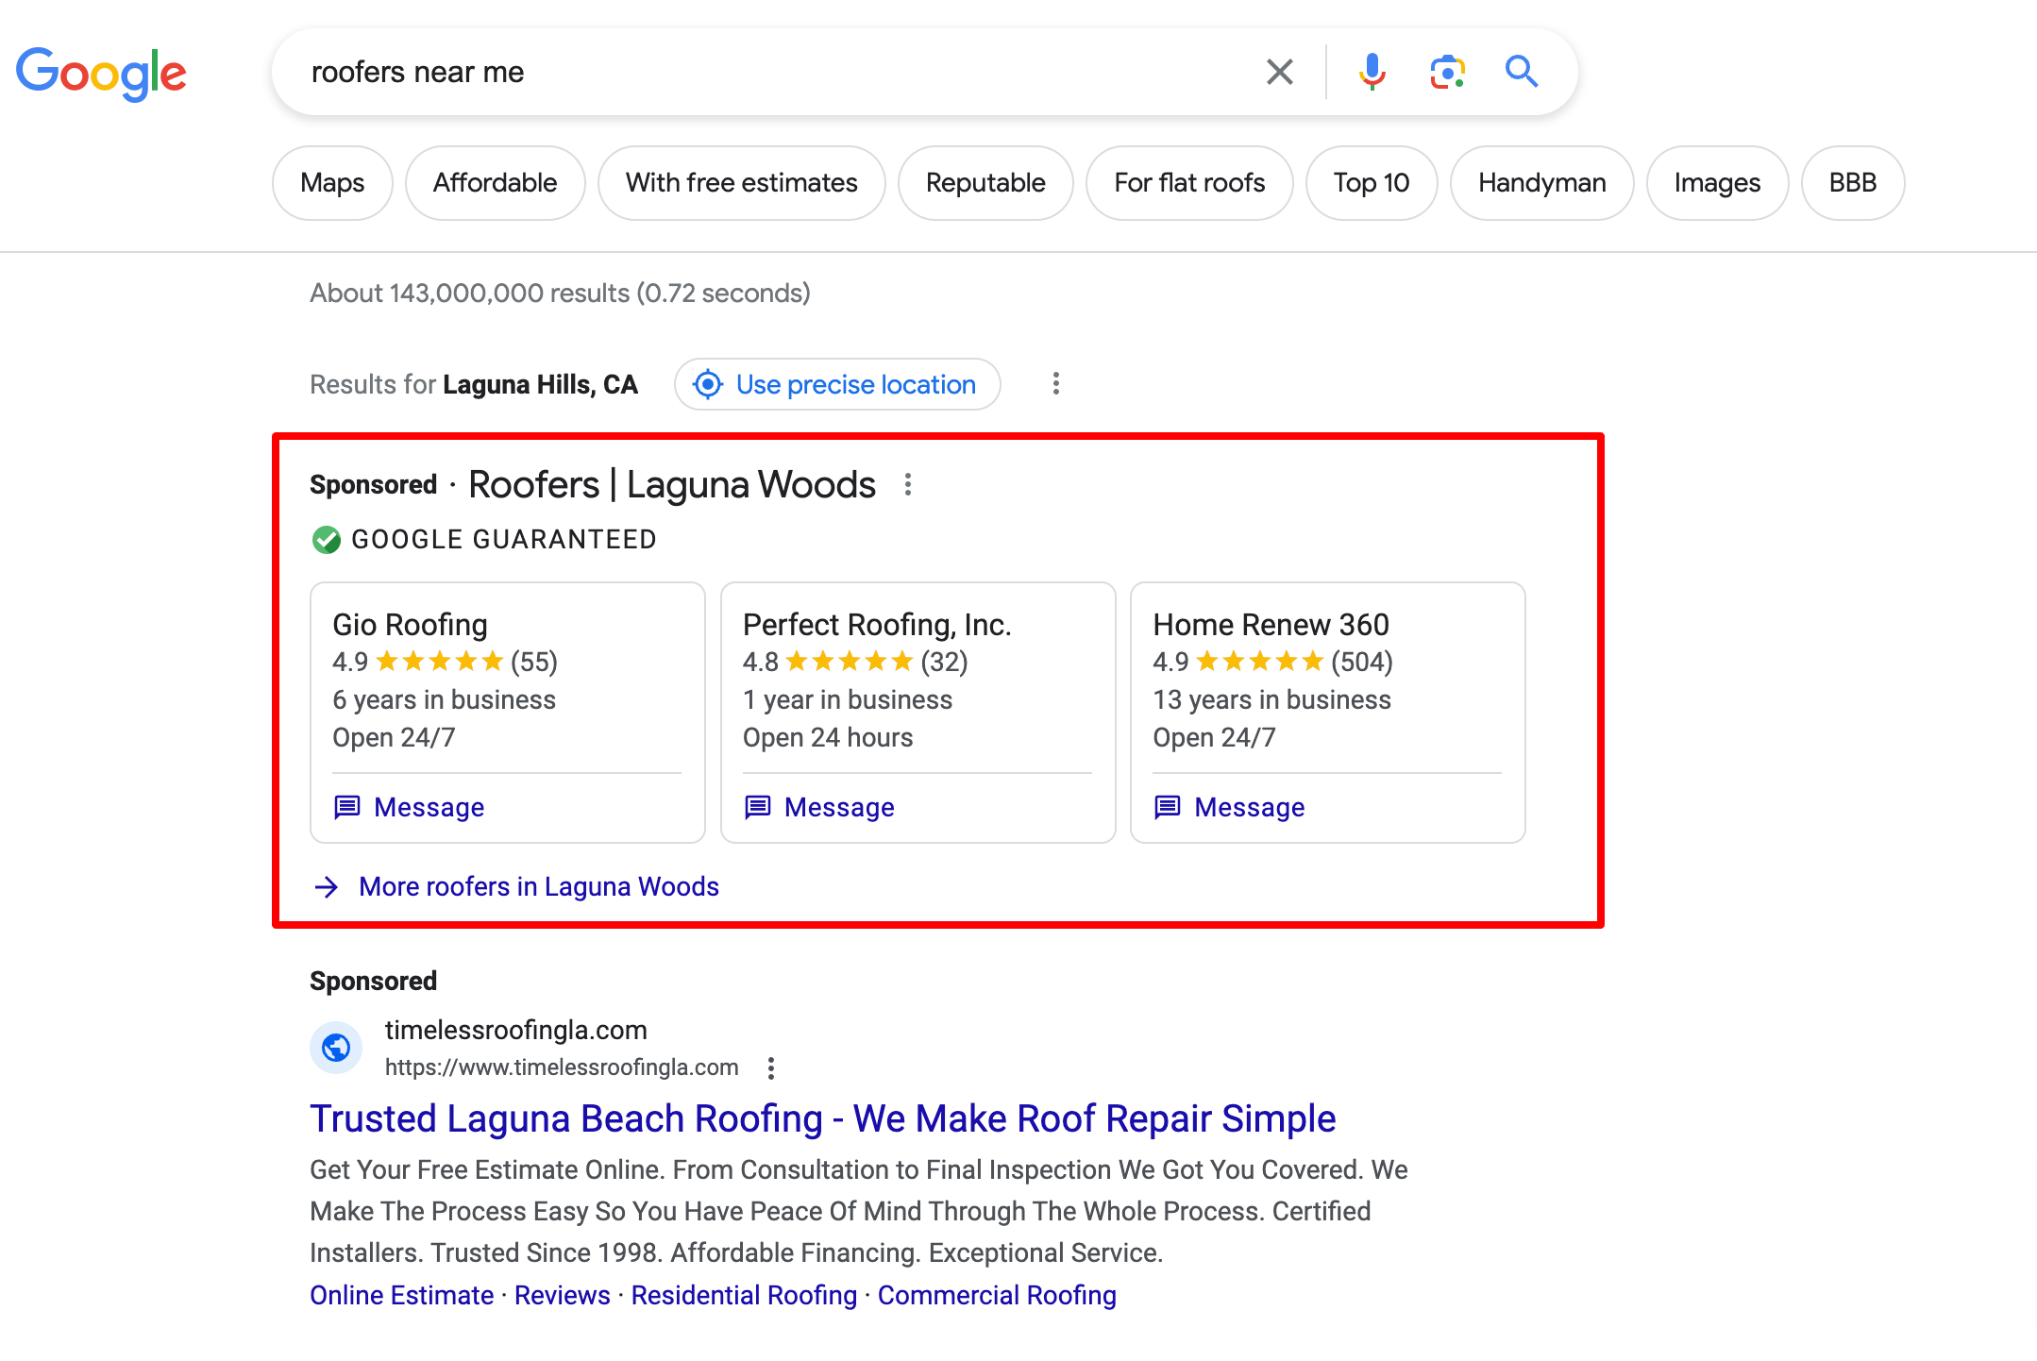Viewport: 2037px width, 1361px height.
Task: Click About 143,000,000 results text
Action: point(560,293)
